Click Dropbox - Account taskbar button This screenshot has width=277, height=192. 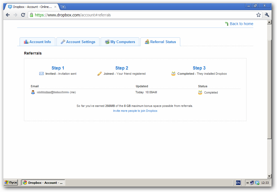[43, 182]
